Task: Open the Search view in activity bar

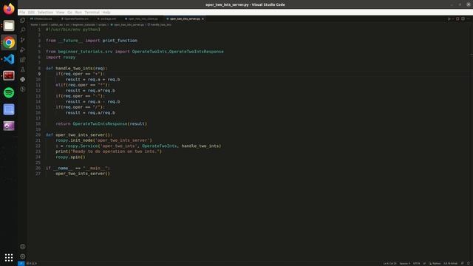Action: [23, 30]
